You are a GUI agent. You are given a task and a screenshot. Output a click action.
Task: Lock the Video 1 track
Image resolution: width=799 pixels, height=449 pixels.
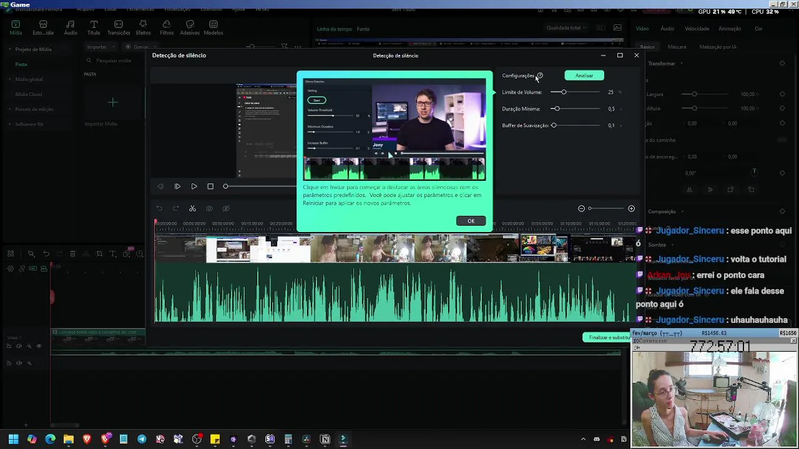coord(9,346)
